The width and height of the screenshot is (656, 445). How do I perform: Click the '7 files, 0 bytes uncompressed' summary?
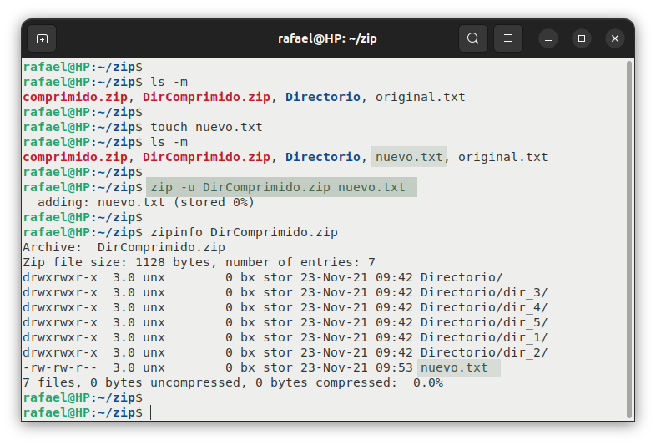[x=233, y=383]
